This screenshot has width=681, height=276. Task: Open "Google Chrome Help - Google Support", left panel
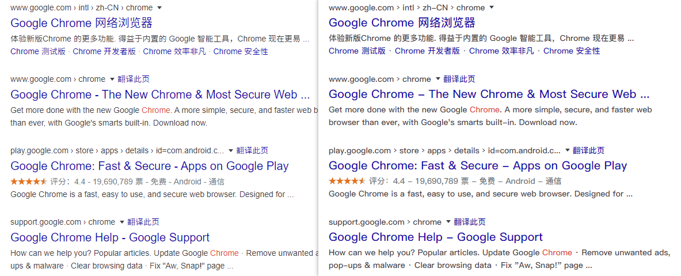(x=110, y=237)
